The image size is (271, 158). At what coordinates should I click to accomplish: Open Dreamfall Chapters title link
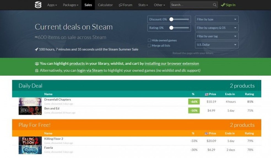(58, 100)
